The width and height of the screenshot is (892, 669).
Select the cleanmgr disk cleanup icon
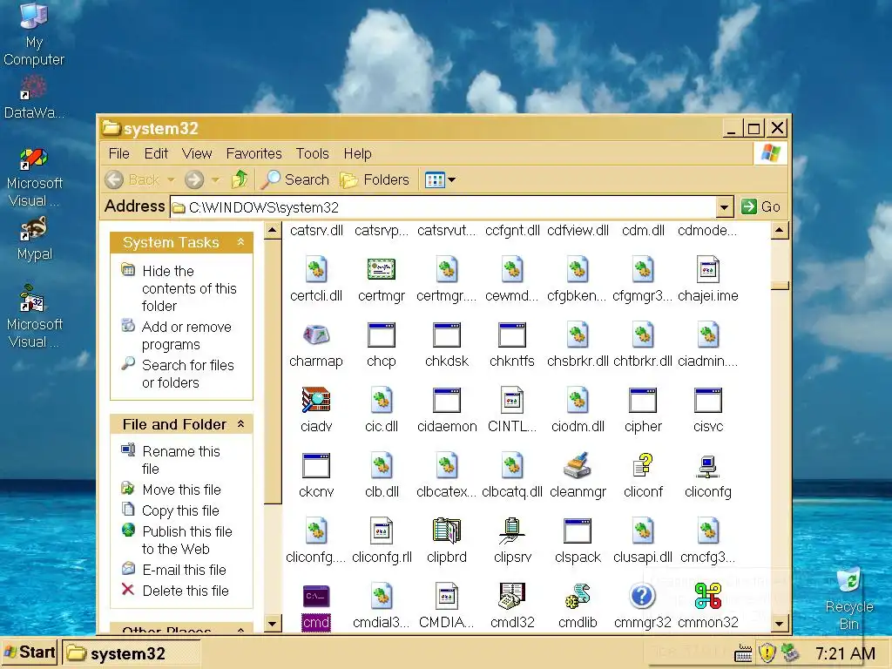point(578,465)
